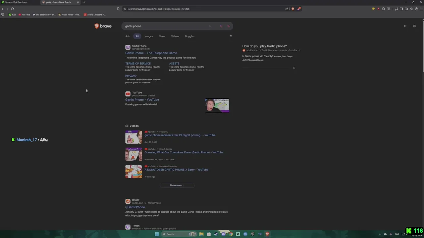Open a new tab with the plus button
Screen dimensions: 424x238
click(84, 2)
